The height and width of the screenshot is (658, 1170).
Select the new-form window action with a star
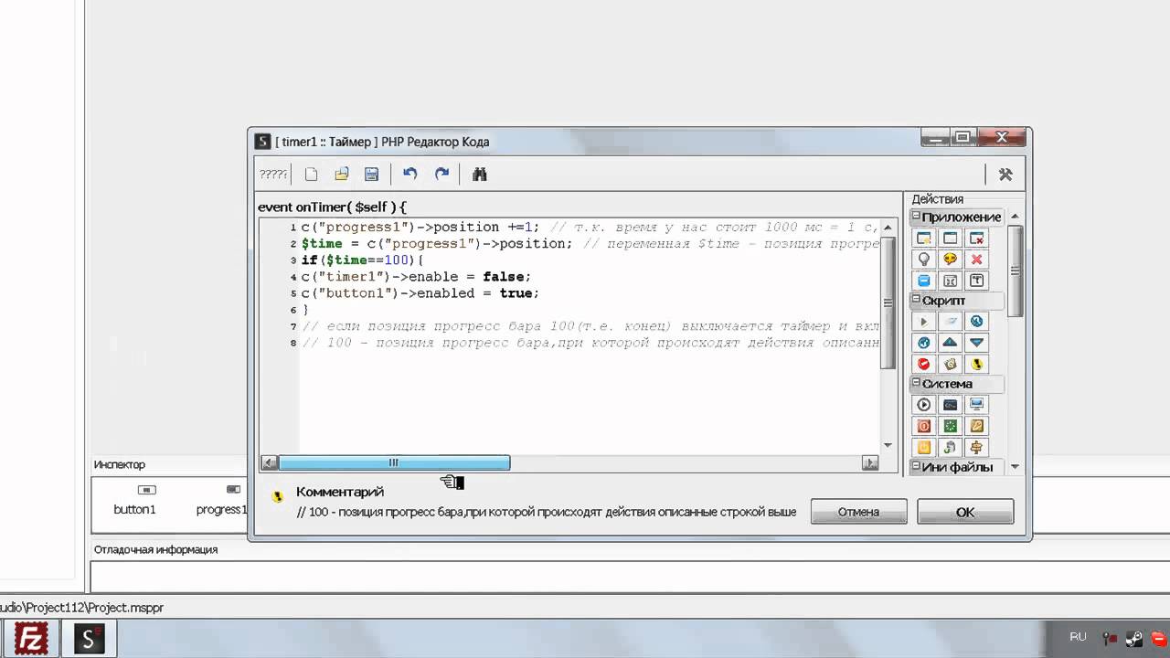(x=924, y=239)
